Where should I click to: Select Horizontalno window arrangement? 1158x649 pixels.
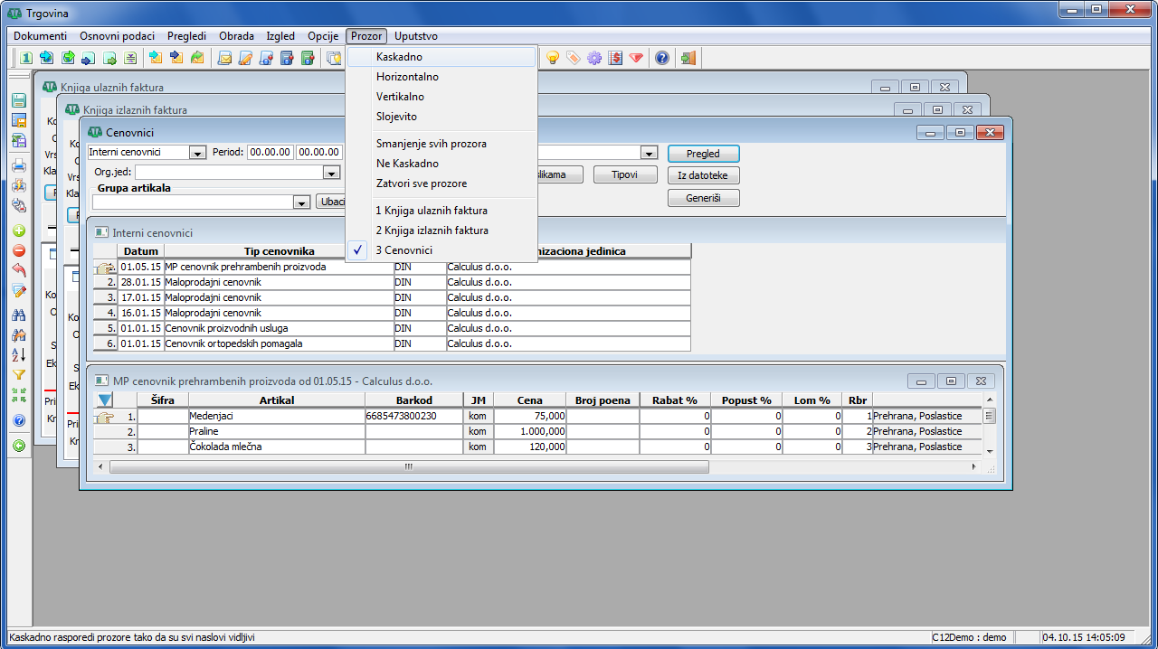[x=441, y=77]
